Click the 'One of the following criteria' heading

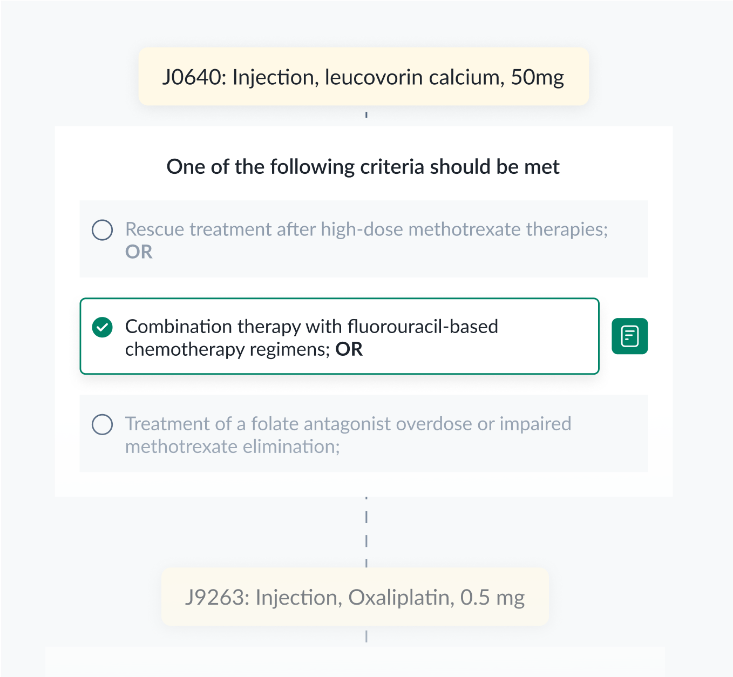363,167
